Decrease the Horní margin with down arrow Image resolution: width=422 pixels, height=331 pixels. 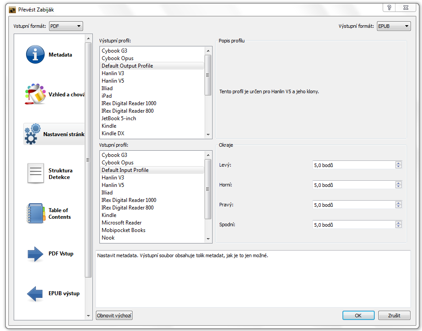pos(399,186)
